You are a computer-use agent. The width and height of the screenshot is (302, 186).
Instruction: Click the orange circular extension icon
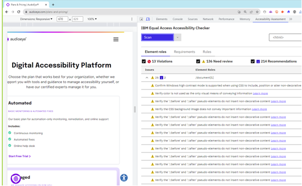pyautogui.click(x=277, y=12)
